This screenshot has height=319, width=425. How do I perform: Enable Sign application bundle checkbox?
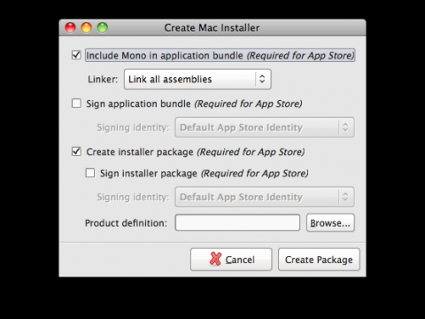(x=76, y=104)
